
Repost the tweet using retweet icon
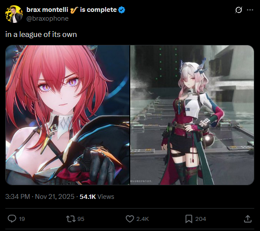(71, 219)
